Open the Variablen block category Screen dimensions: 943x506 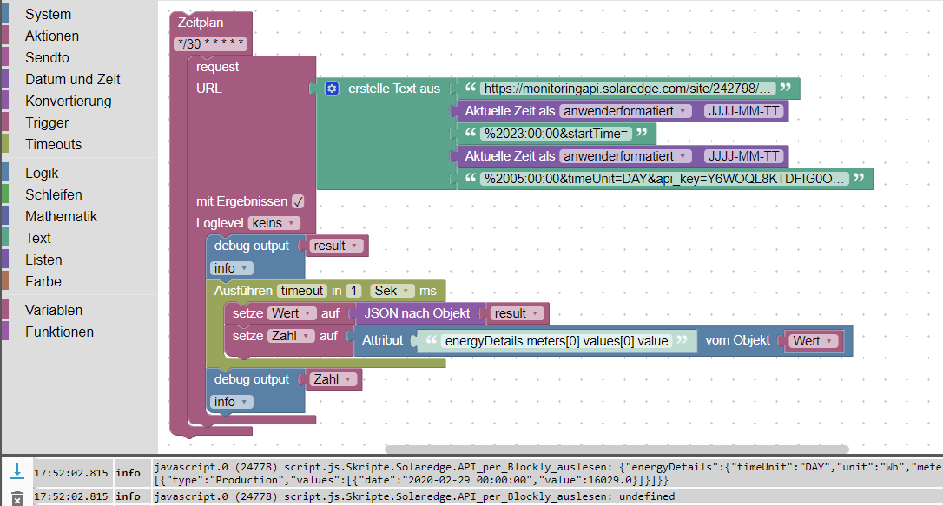coord(54,310)
